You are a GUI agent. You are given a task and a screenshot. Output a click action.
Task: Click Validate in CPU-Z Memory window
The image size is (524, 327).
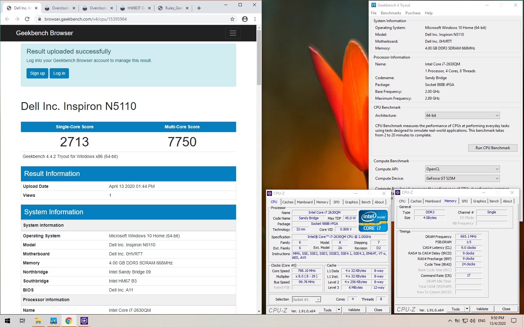pyautogui.click(x=482, y=309)
